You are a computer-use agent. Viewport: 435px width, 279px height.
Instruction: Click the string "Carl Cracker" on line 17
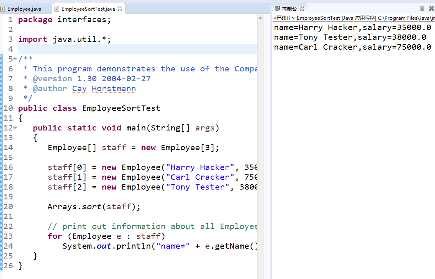(200, 177)
